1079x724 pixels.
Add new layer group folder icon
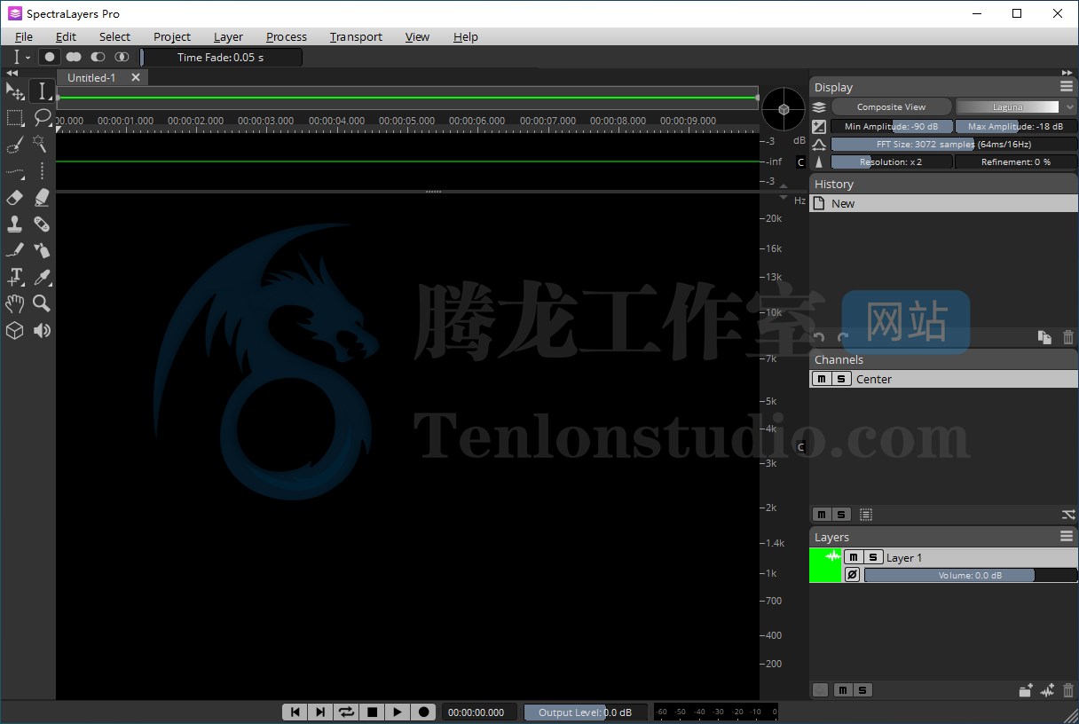[1025, 690]
